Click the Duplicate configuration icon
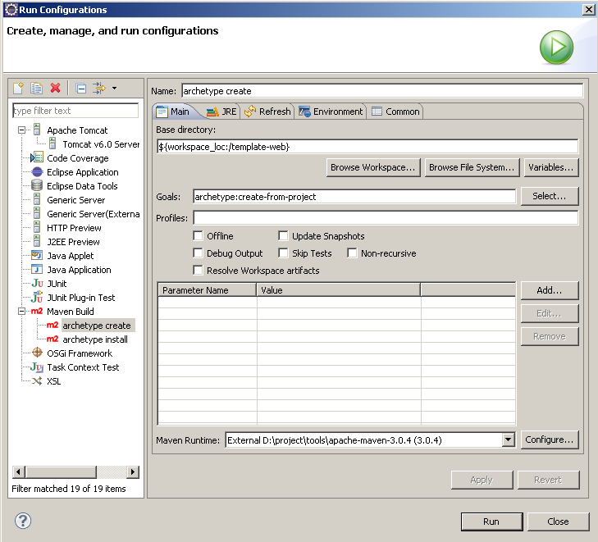This screenshot has height=542, width=598. (x=37, y=88)
